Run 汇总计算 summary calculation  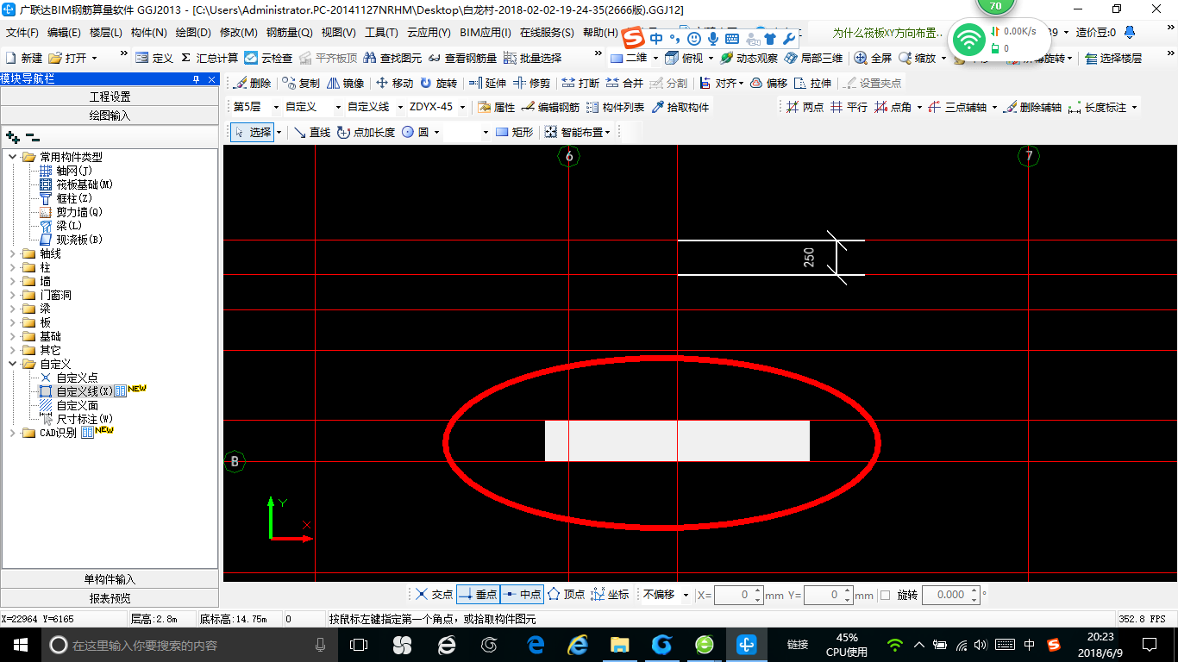point(210,58)
